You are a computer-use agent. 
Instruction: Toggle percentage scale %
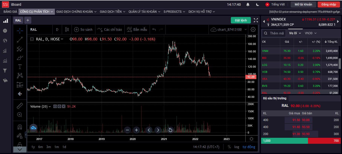[229, 147]
